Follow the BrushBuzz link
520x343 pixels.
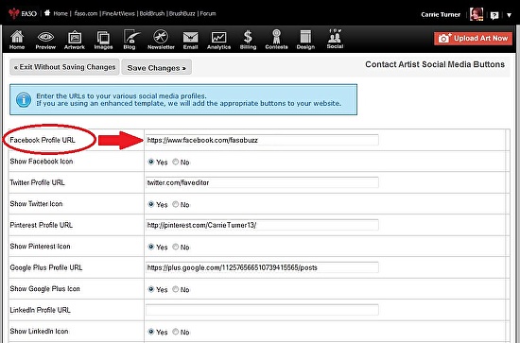coord(182,13)
